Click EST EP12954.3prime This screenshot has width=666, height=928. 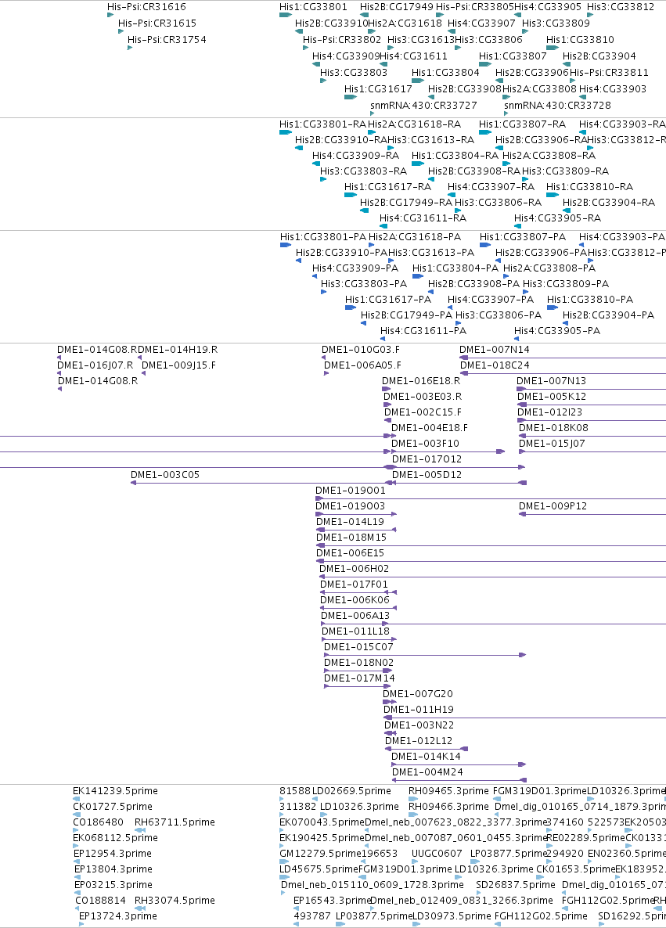point(113,854)
